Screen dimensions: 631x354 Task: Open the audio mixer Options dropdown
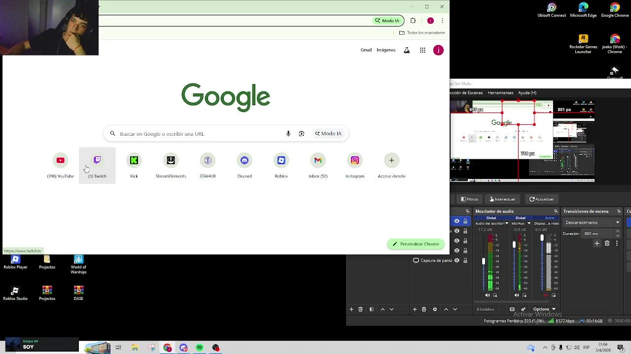545,309
